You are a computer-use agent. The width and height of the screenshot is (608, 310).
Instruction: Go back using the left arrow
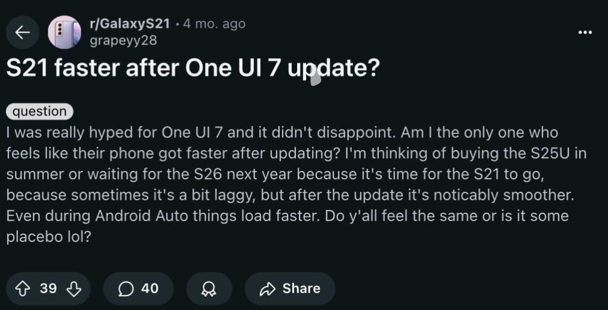pos(23,32)
